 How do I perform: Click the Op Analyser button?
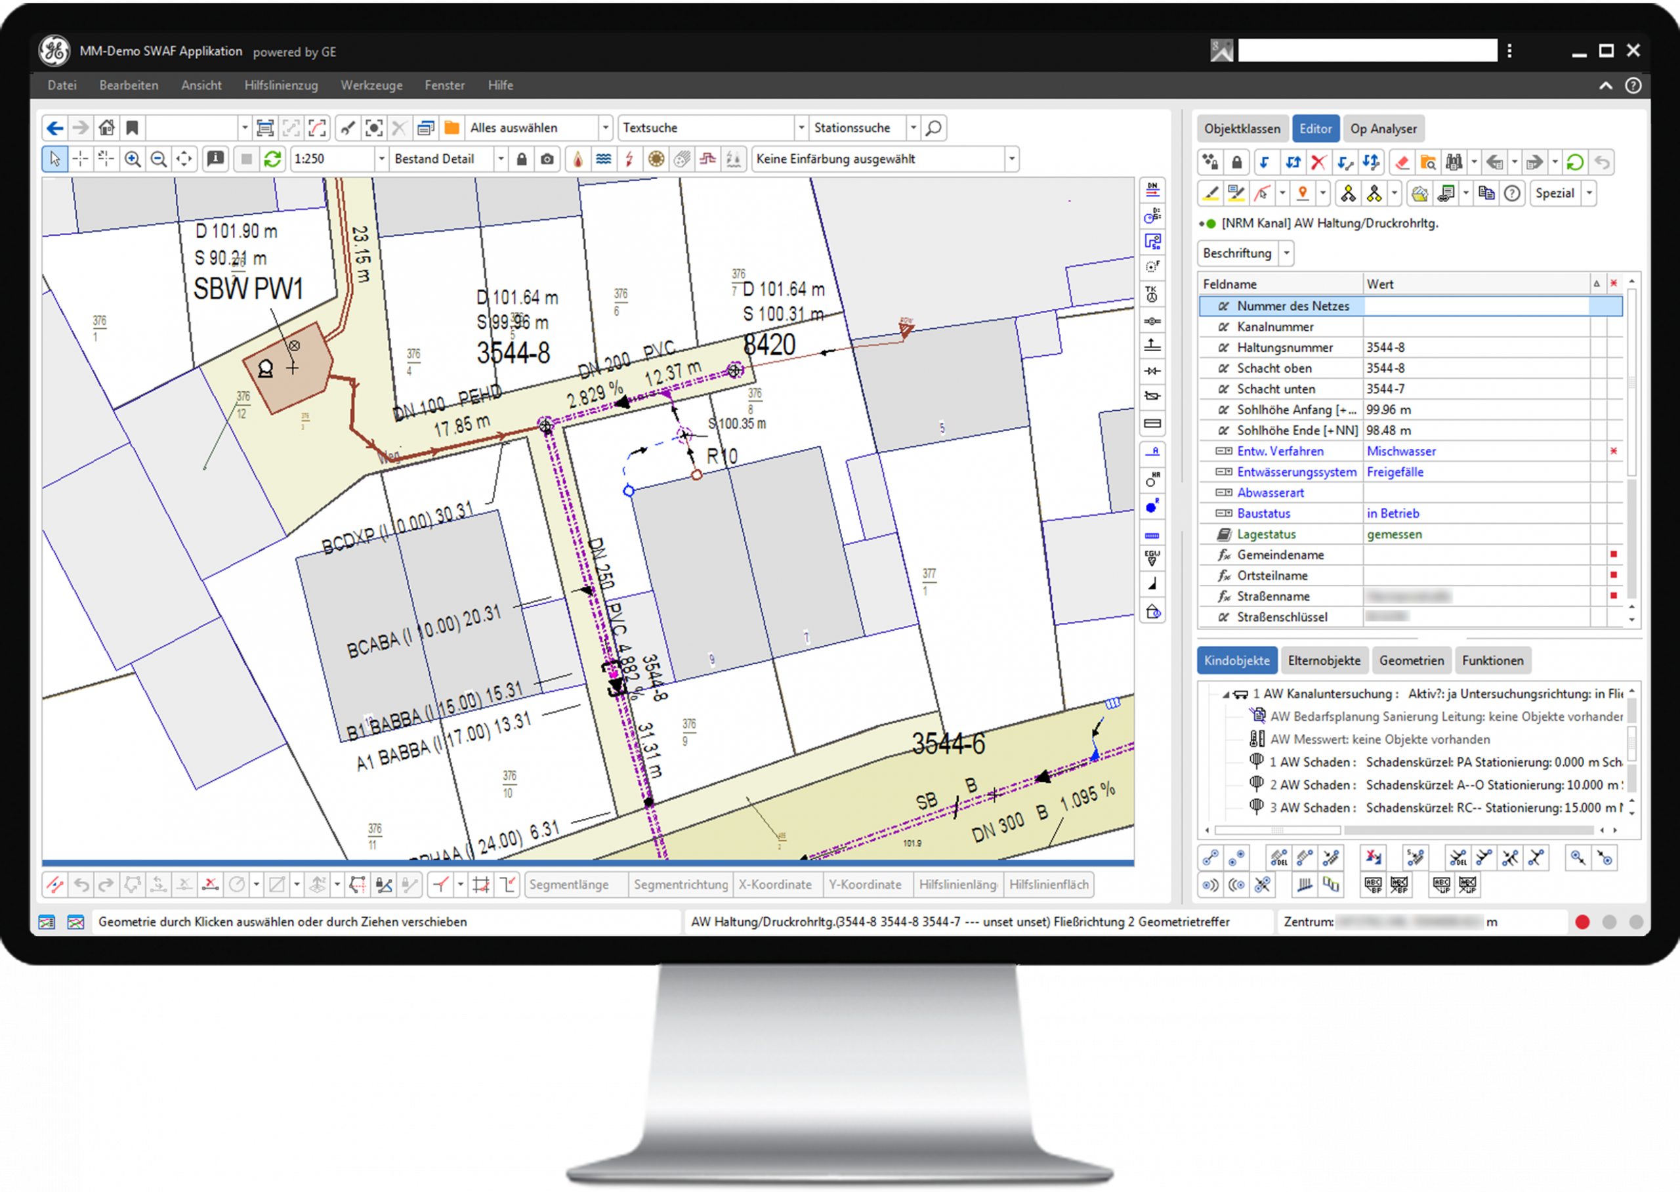(x=1383, y=129)
